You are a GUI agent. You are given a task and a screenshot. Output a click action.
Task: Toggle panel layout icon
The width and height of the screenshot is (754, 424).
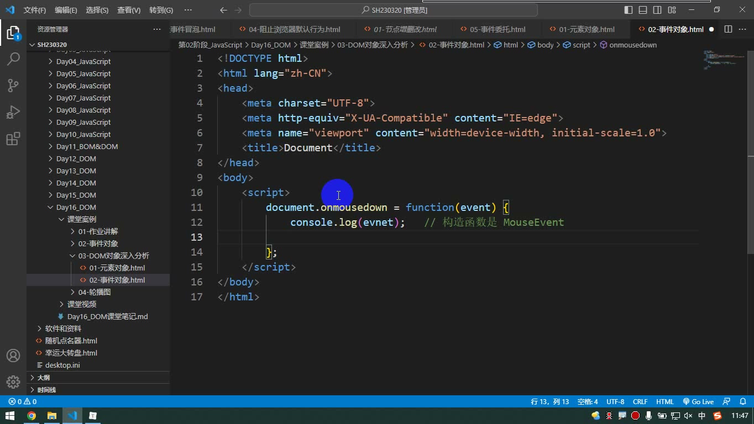(x=643, y=10)
